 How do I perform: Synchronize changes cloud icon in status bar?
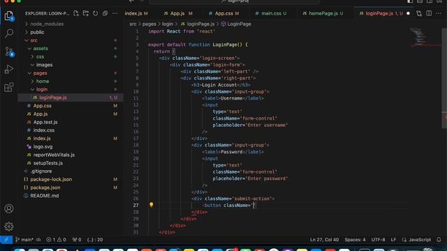pos(38,240)
